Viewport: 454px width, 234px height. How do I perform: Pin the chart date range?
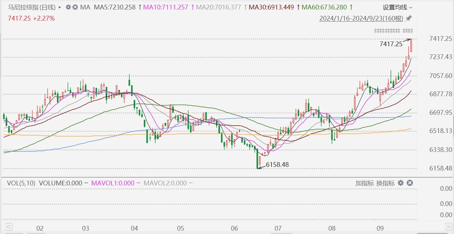409,18
